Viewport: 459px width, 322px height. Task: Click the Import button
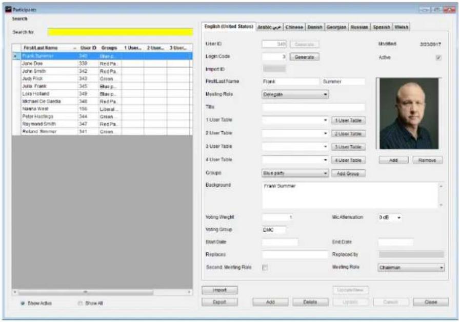pos(219,290)
